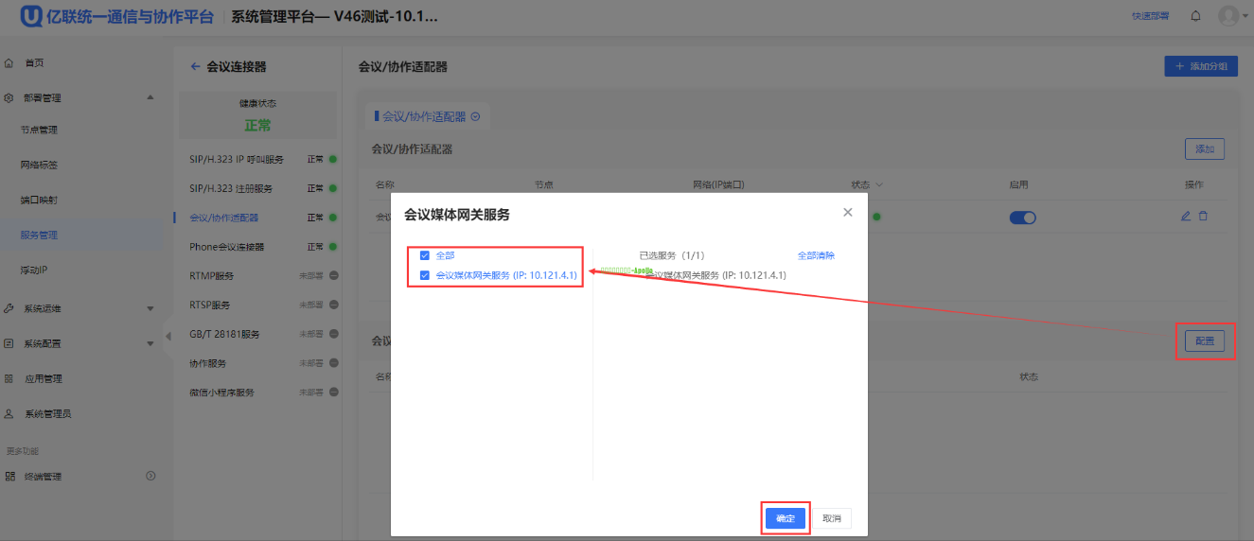The height and width of the screenshot is (541, 1254).
Task: Click the delete trash icon in the adapter row
Action: 1203,217
